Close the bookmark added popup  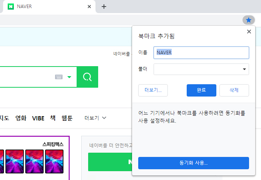pos(249,32)
